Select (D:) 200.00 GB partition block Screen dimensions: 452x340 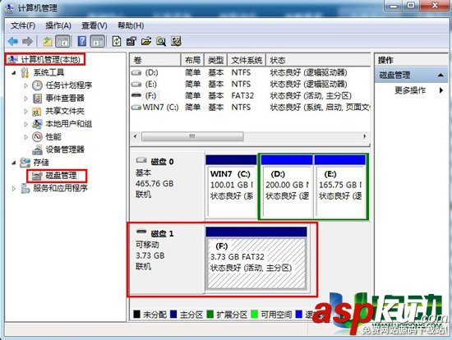point(287,186)
